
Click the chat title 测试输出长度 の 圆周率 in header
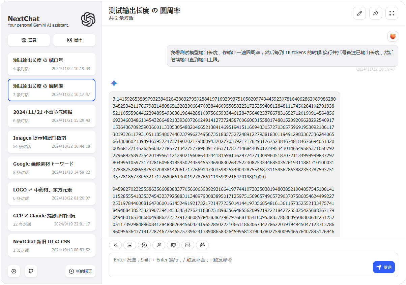tap(145, 10)
